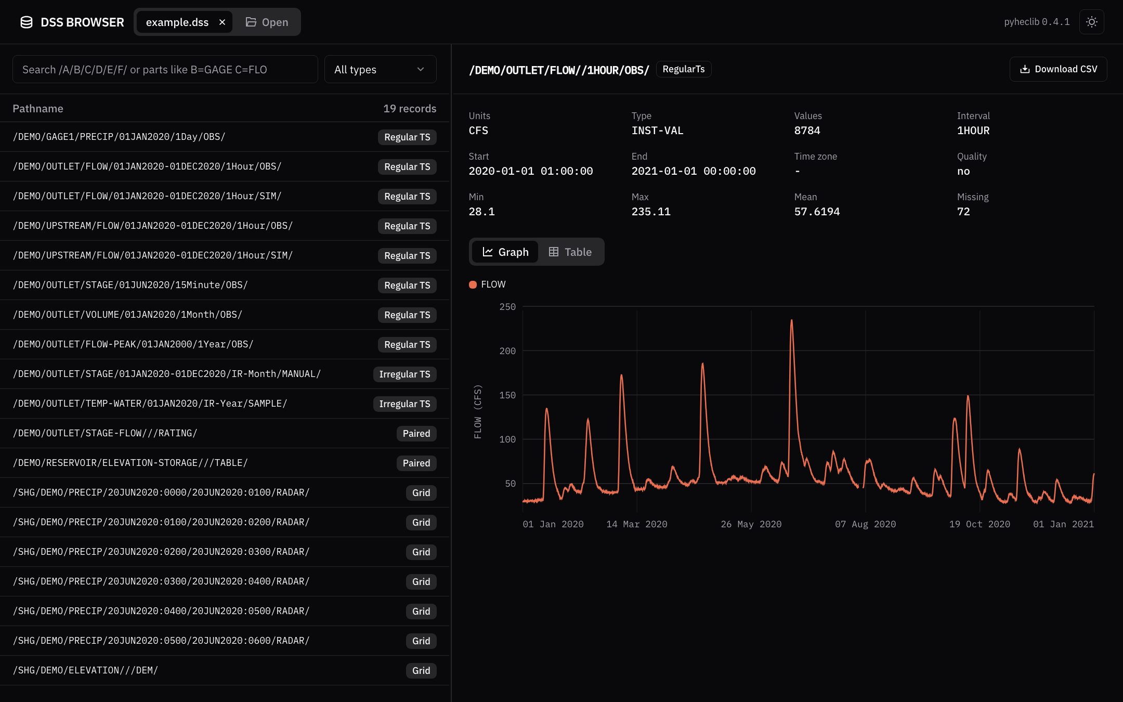Toggle the FLOW series legend swatch

point(473,284)
